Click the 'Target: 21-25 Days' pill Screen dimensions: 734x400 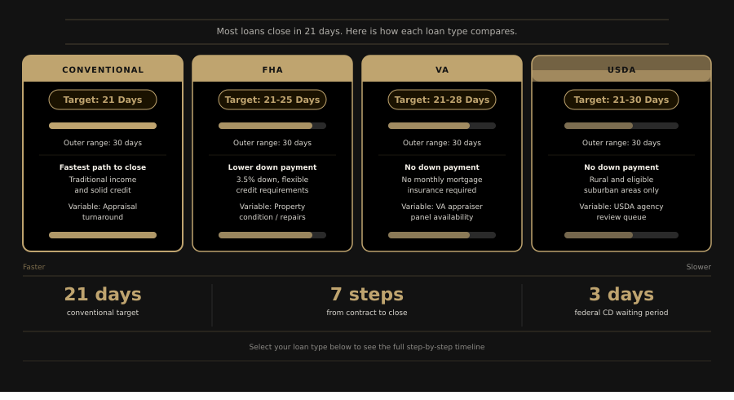[272, 100]
